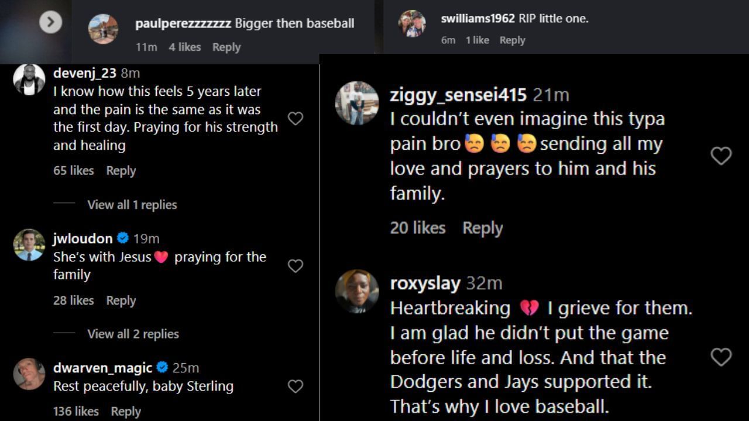The height and width of the screenshot is (421, 749).
Task: Open paulperezzzzzzz's profile picture
Action: [103, 29]
